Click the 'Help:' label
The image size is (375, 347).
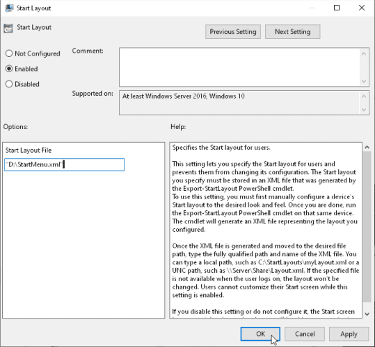click(x=178, y=126)
